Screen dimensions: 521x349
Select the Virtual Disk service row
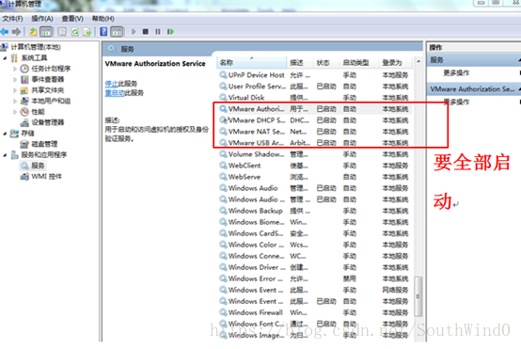315,98
